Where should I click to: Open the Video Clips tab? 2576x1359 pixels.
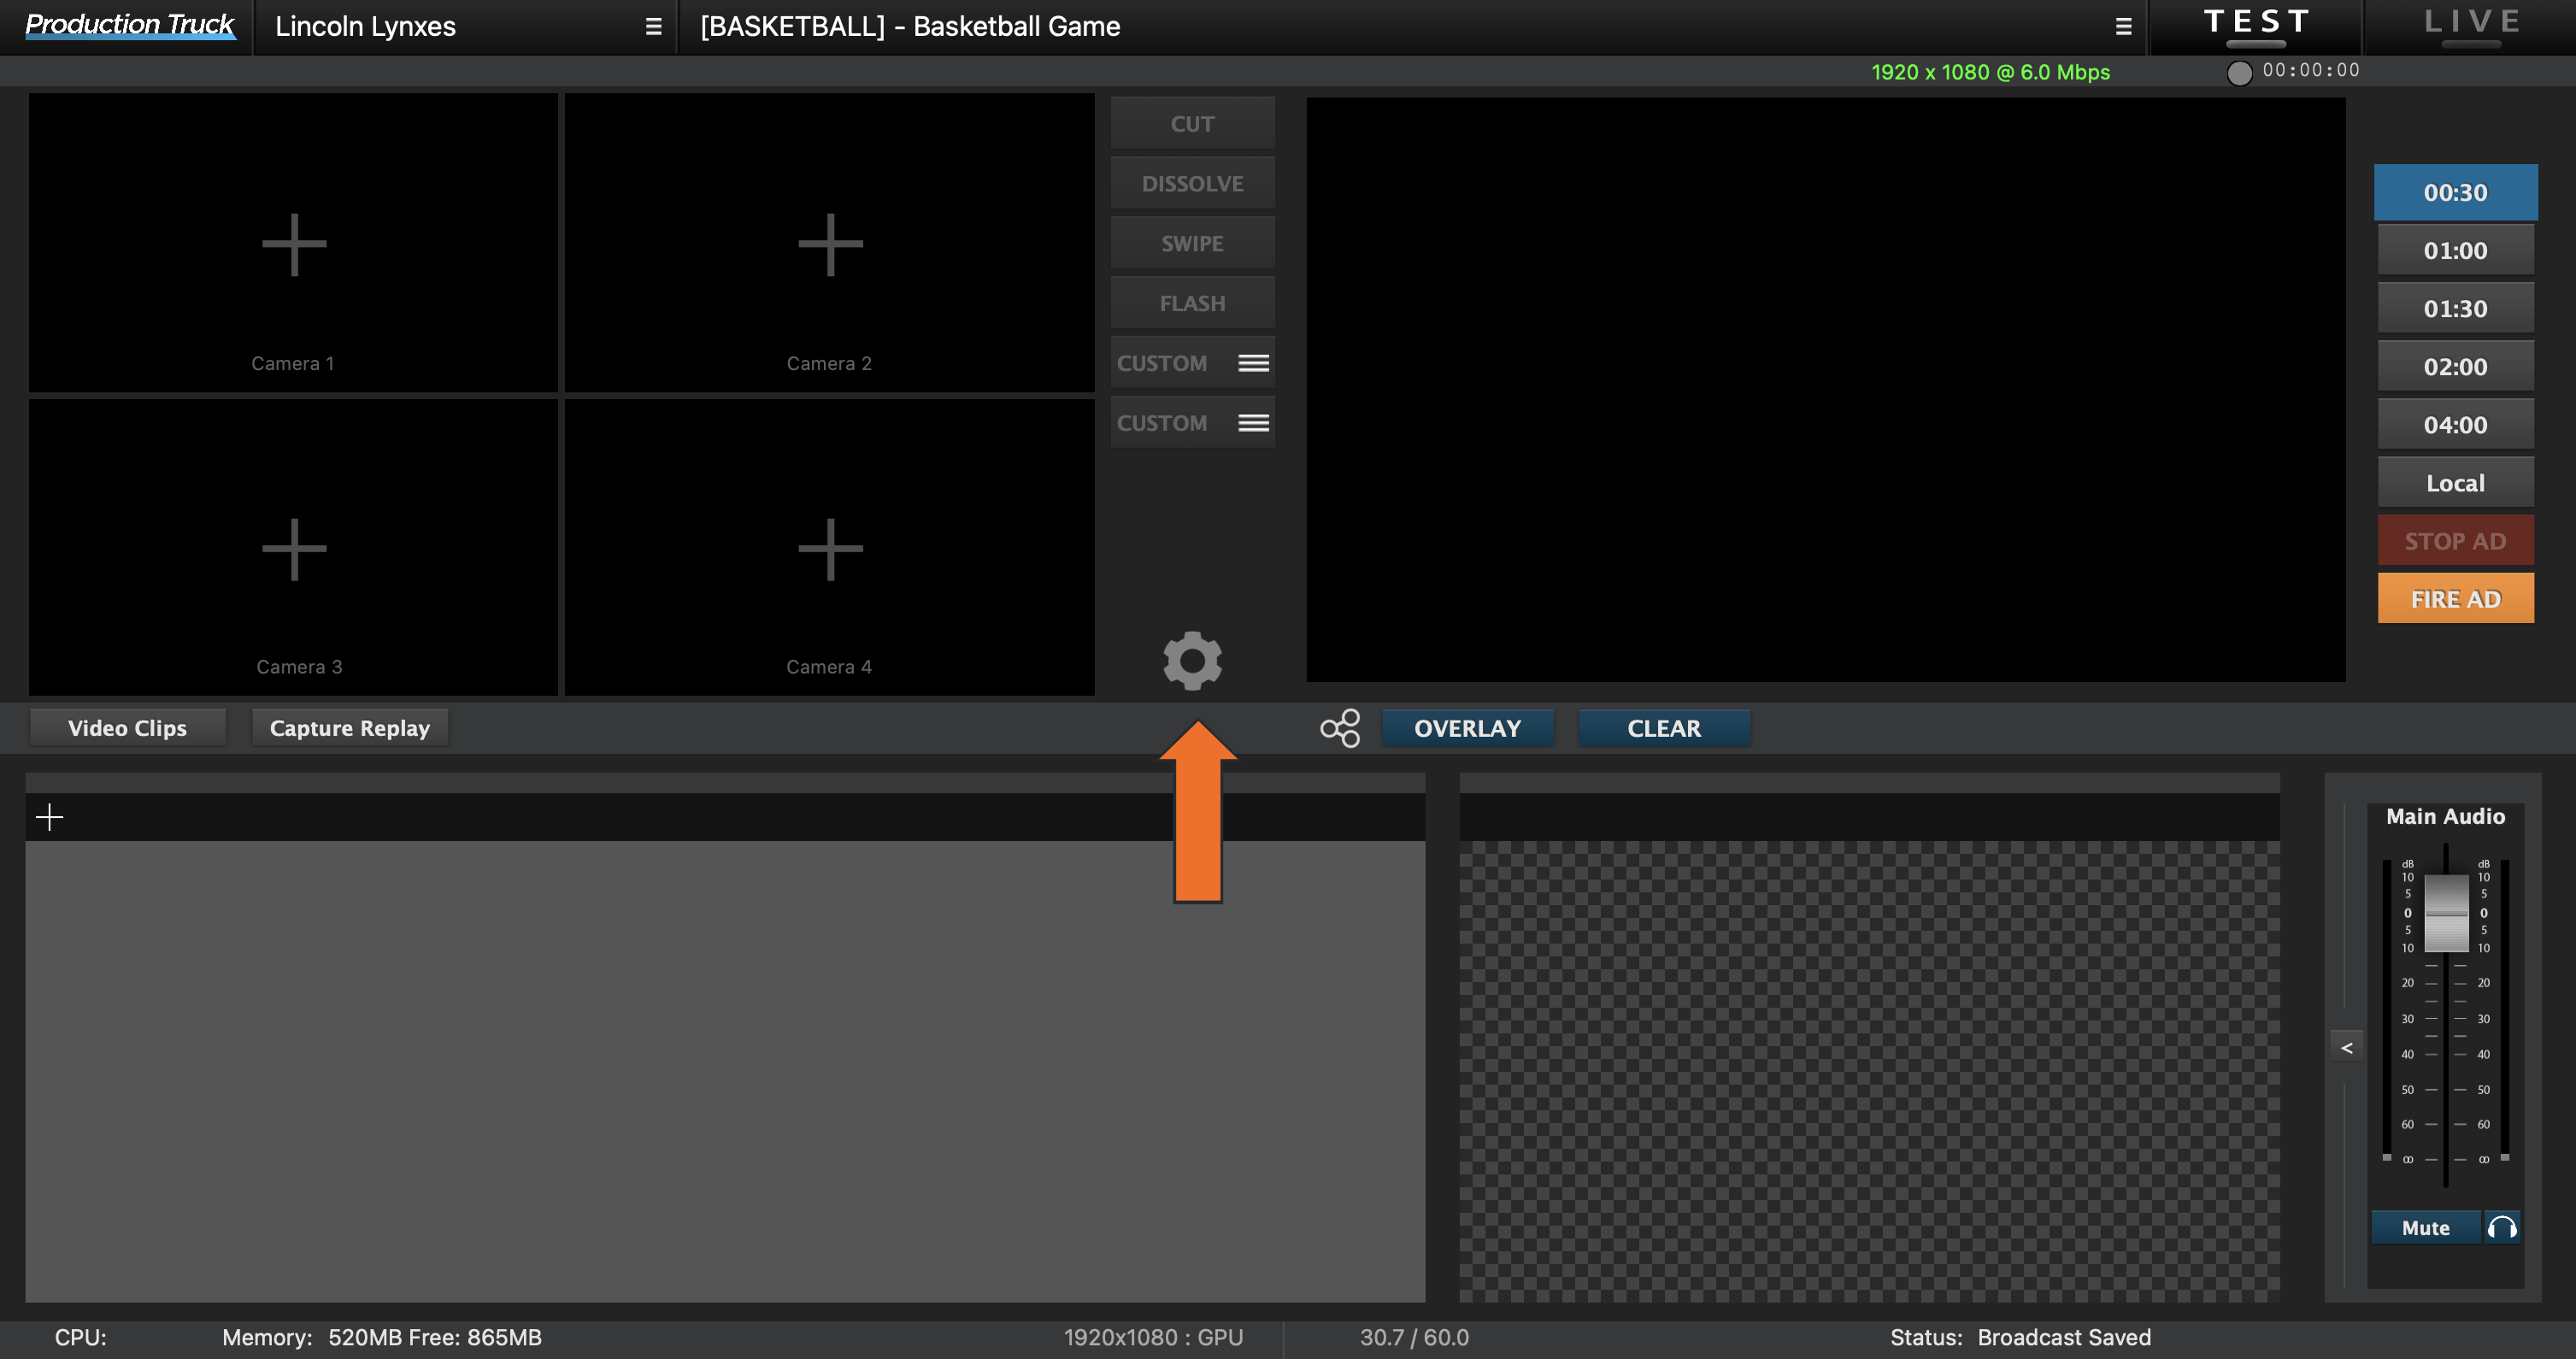127,728
